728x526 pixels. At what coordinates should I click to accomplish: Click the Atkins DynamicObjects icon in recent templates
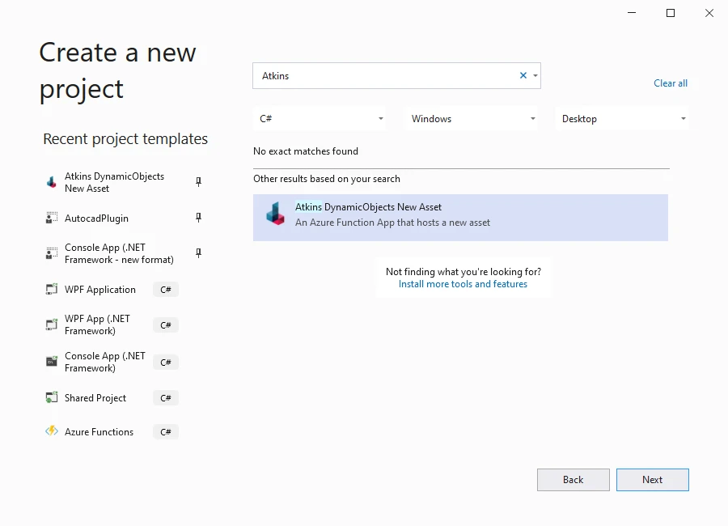[50, 181]
